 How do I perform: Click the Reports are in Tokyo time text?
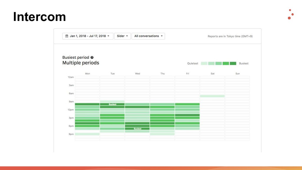coord(230,36)
